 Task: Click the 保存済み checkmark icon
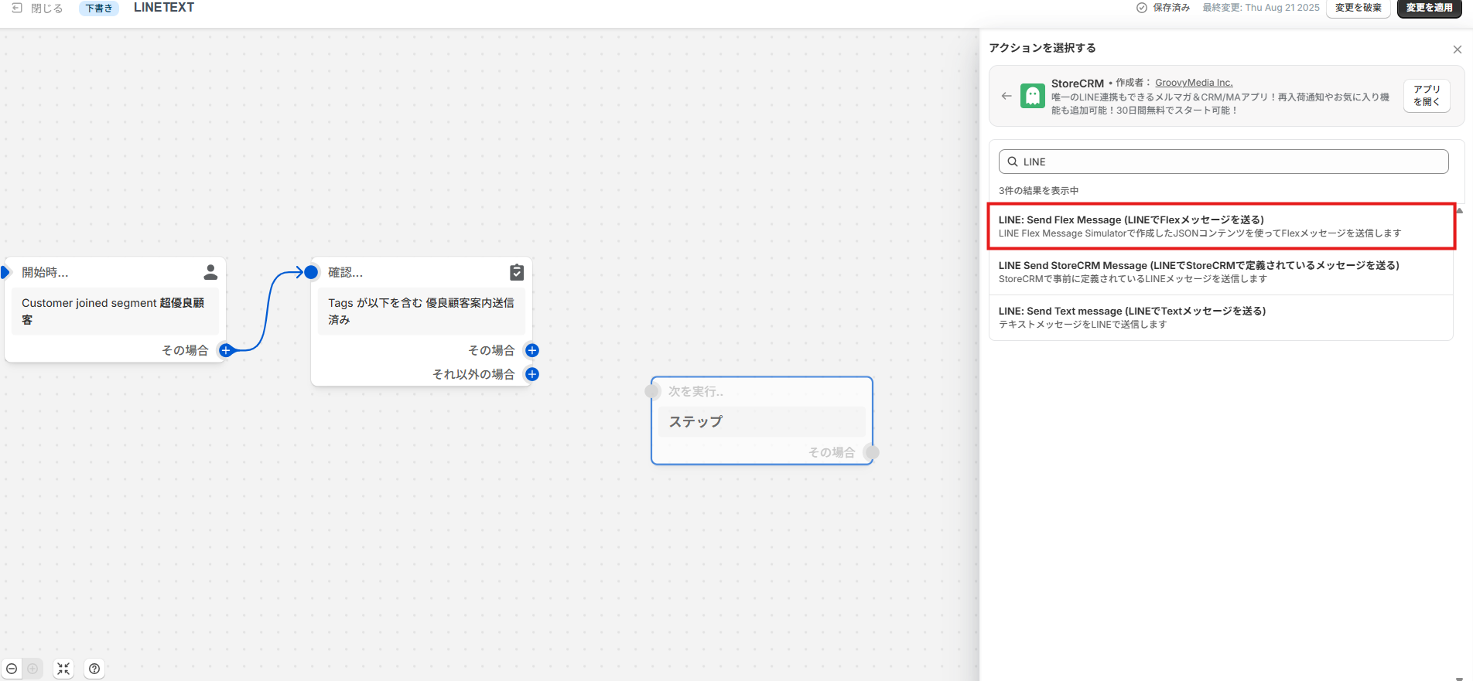click(1141, 8)
